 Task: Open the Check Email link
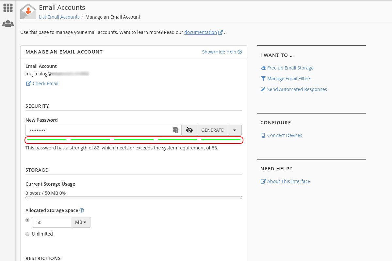click(x=45, y=84)
